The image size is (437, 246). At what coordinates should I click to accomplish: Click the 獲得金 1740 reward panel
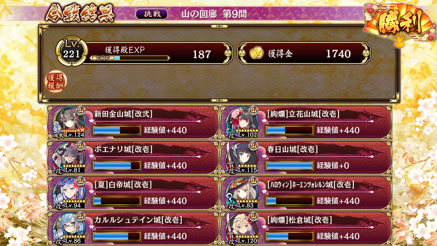(304, 53)
